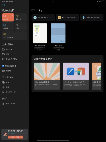Click the photo icon beside 写真
106x142 pixels.
(3, 82)
